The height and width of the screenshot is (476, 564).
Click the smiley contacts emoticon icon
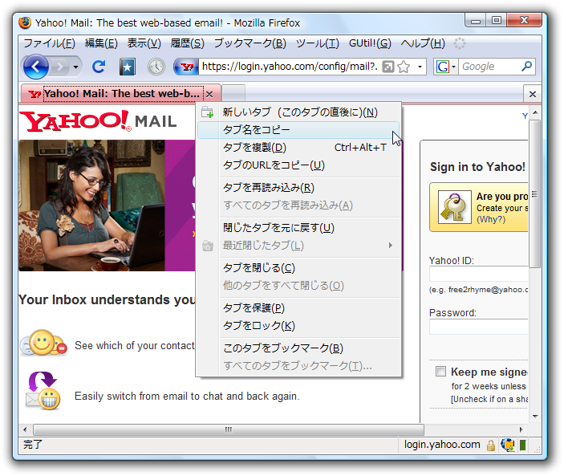pyautogui.click(x=43, y=344)
